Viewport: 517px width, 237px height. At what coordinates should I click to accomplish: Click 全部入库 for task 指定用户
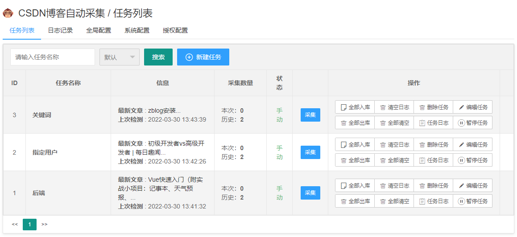355,144
